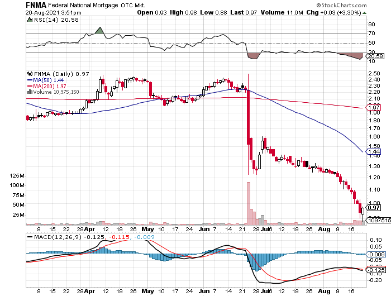
Task: Click the MACD signal value -0.115
Action: pos(119,237)
